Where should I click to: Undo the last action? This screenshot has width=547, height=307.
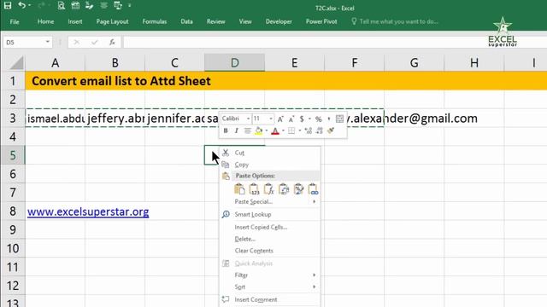click(x=21, y=5)
